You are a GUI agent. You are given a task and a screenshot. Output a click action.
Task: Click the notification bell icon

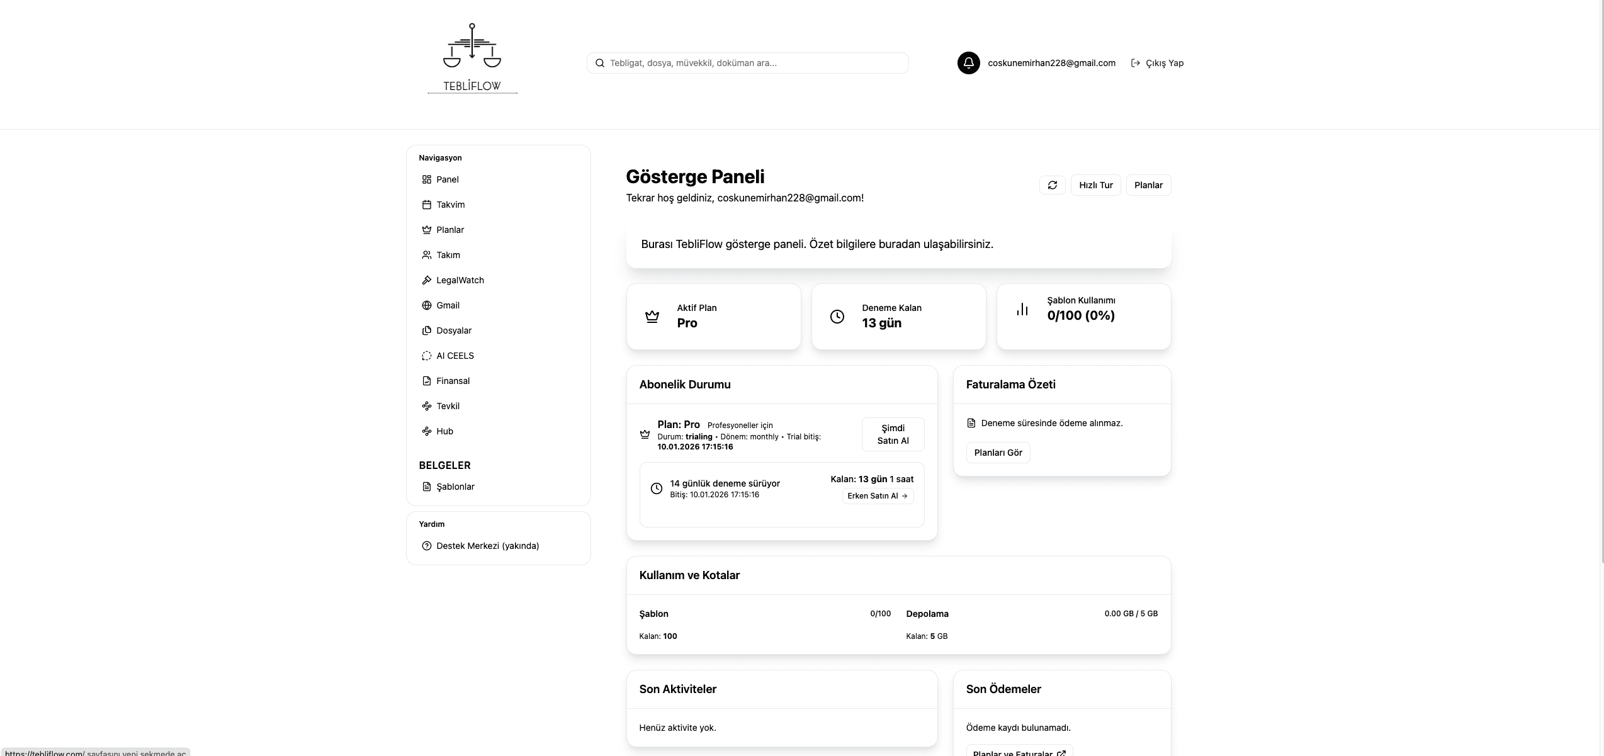pos(968,63)
